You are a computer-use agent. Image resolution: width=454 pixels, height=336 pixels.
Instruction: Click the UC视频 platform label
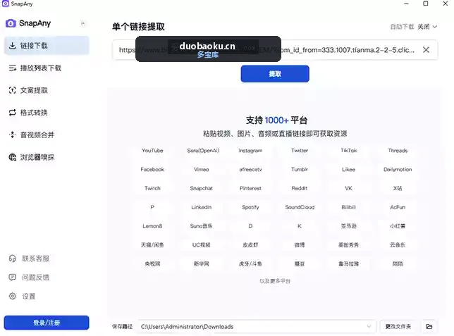point(201,245)
